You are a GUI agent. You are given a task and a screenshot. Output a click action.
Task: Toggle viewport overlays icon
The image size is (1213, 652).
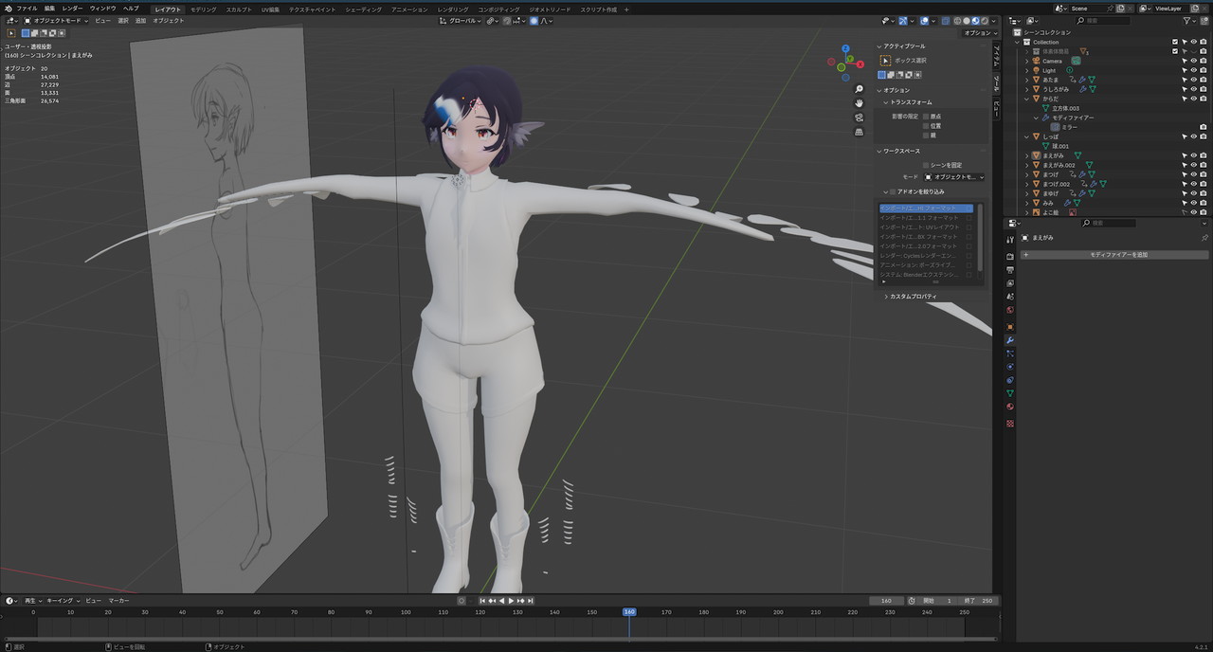tap(924, 20)
